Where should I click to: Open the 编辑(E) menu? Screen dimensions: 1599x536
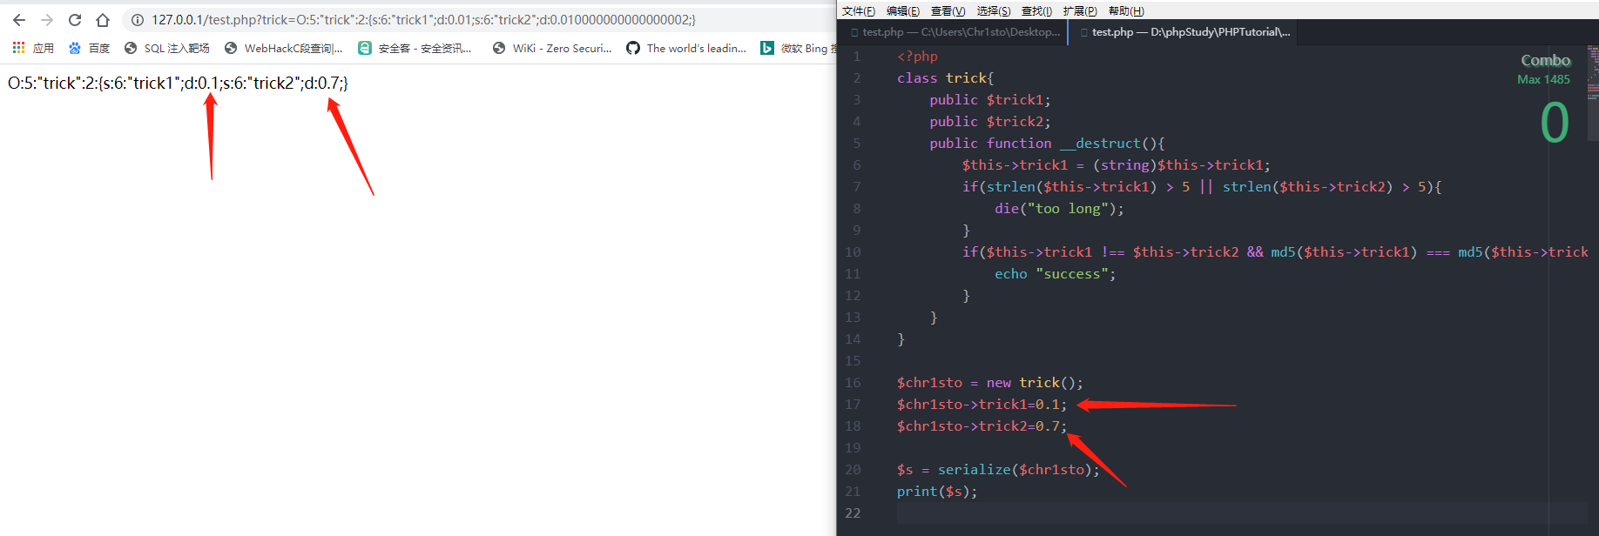click(x=903, y=10)
